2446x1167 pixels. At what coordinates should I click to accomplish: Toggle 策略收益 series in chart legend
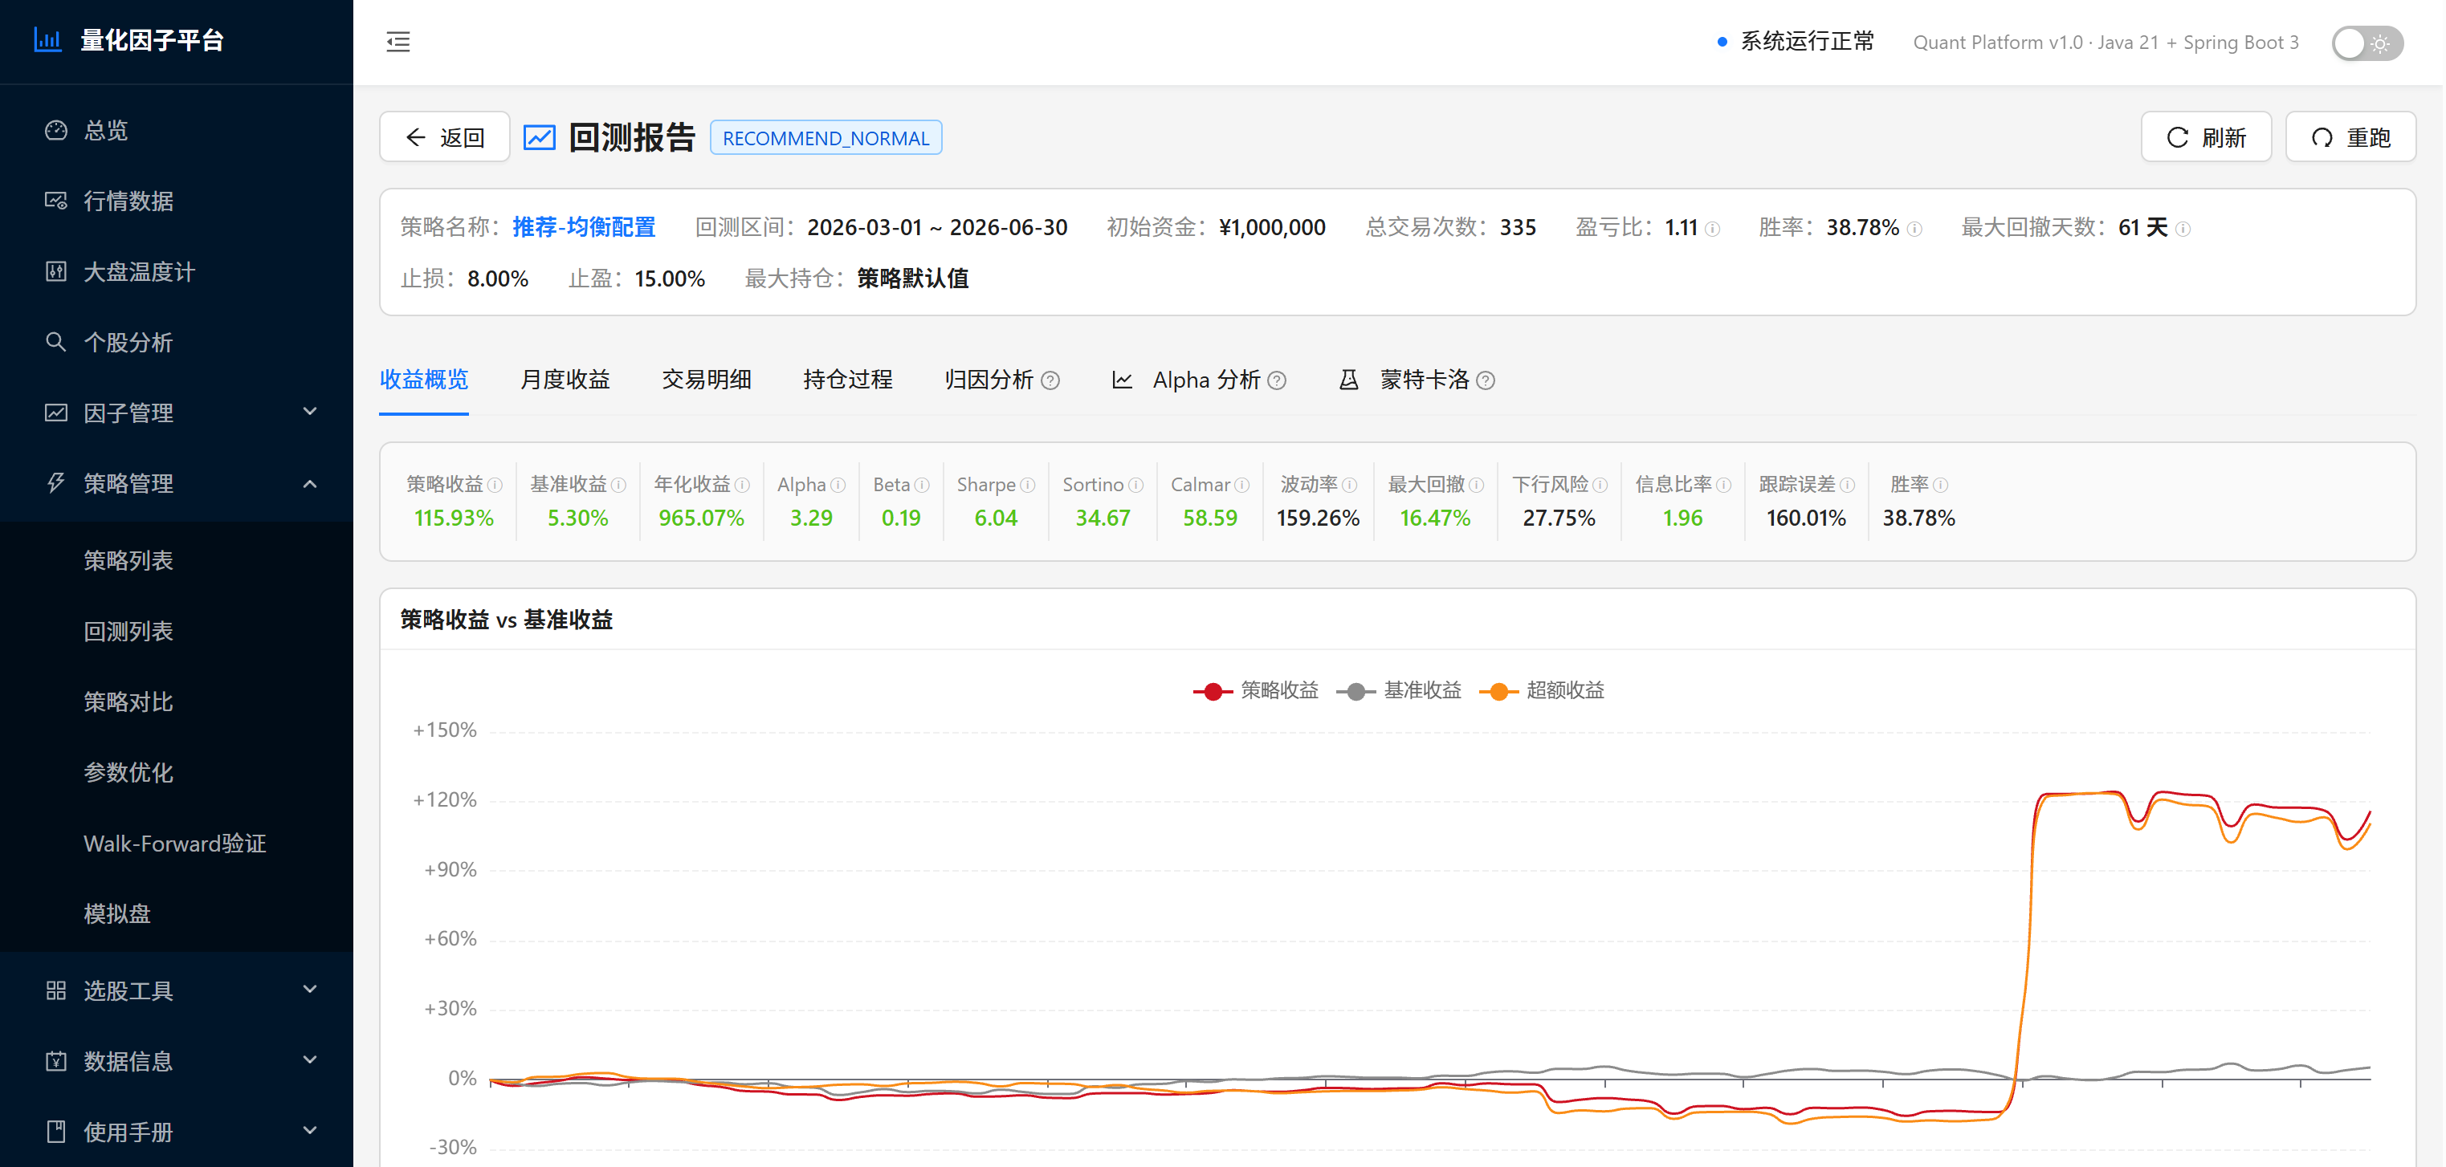click(x=1255, y=691)
